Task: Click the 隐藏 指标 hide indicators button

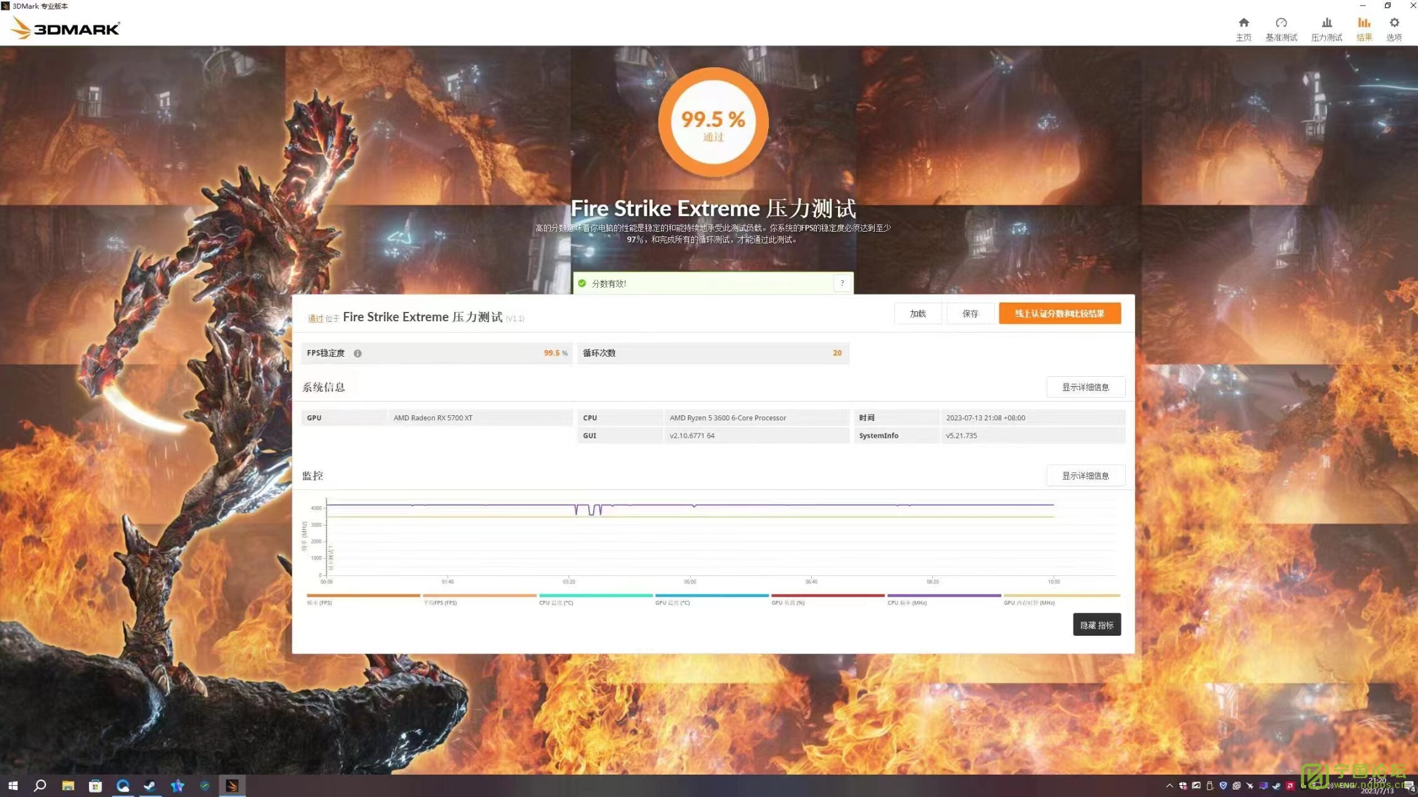Action: pyautogui.click(x=1097, y=625)
